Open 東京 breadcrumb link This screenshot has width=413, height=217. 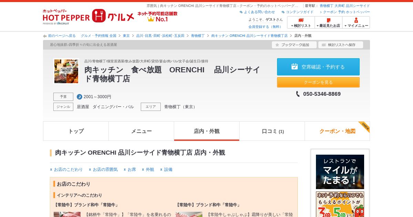click(126, 36)
